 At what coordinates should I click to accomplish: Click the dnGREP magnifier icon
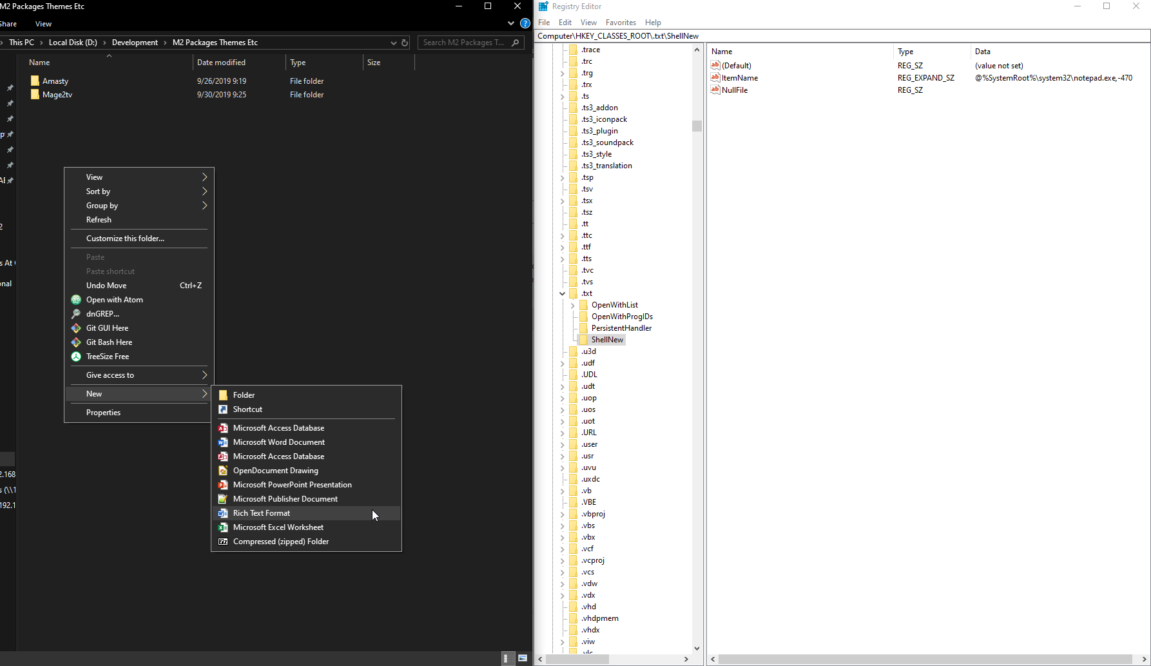coord(76,314)
